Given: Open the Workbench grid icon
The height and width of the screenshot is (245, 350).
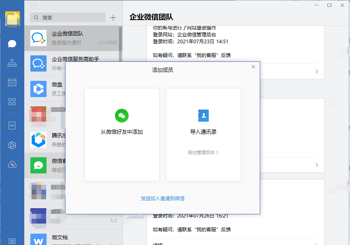Looking at the screenshot, I should [x=12, y=101].
